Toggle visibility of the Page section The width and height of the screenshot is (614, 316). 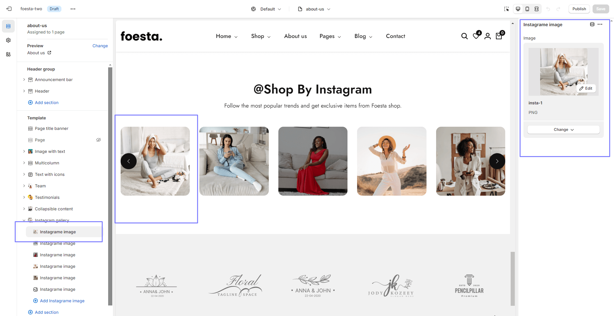(x=99, y=140)
